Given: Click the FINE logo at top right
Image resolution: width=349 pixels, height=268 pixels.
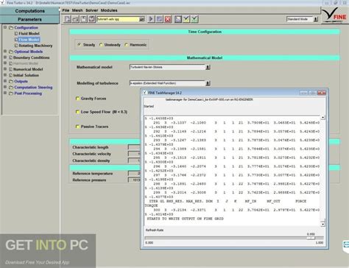Looking at the screenshot, I should pos(335,15).
